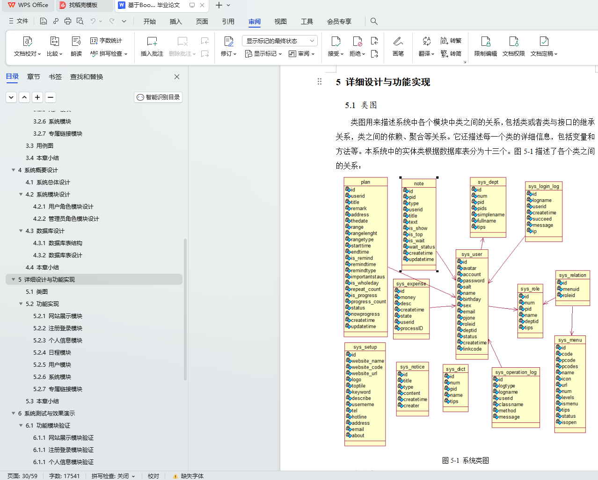Add a new tab with the plus button
The width and height of the screenshot is (598, 480).
(x=219, y=5)
